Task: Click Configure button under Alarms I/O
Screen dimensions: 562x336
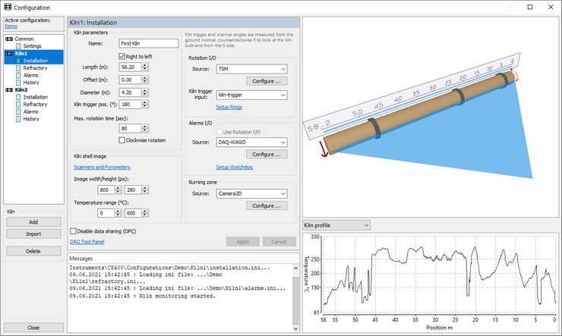Action: 267,154
